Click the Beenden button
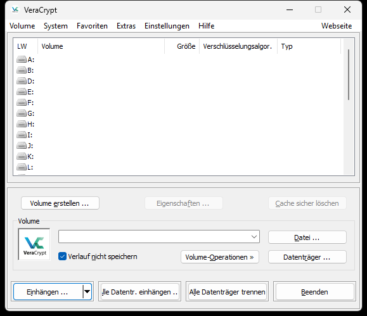 pyautogui.click(x=314, y=292)
